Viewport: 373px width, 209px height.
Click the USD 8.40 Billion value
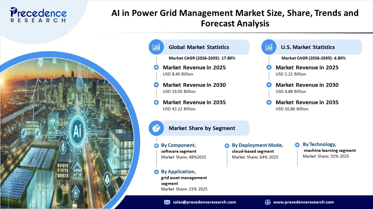(x=178, y=74)
